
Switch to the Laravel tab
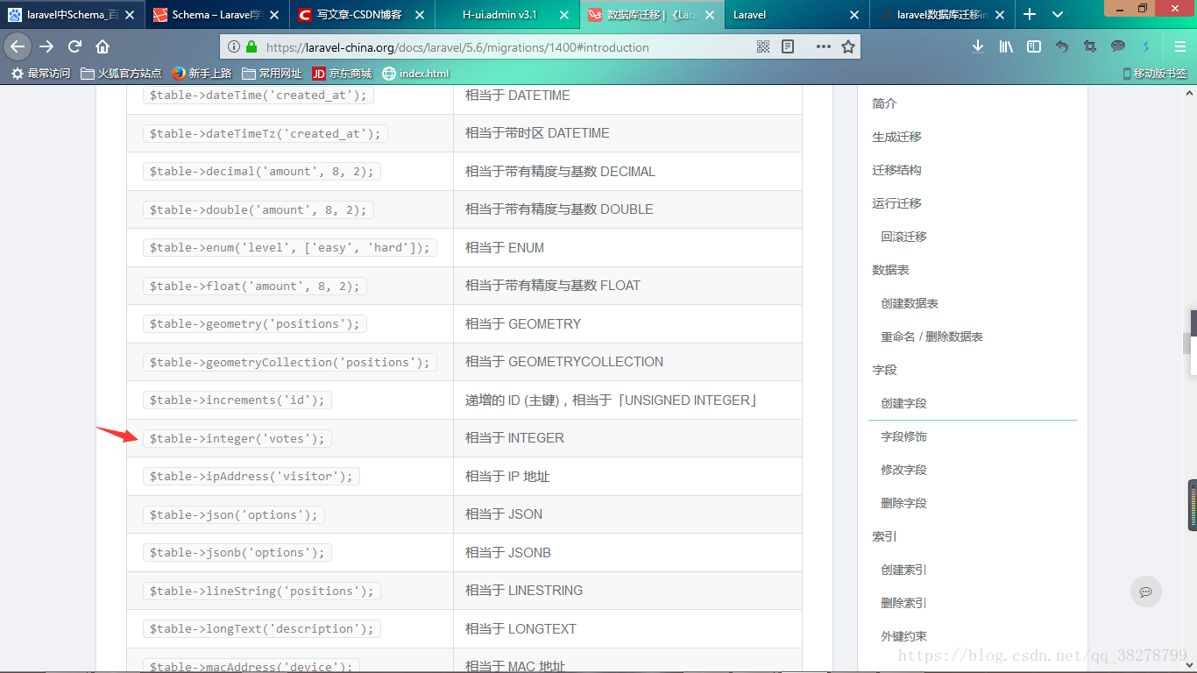797,14
